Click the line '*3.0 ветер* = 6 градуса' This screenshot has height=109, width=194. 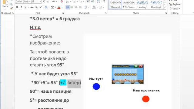pos(55,19)
